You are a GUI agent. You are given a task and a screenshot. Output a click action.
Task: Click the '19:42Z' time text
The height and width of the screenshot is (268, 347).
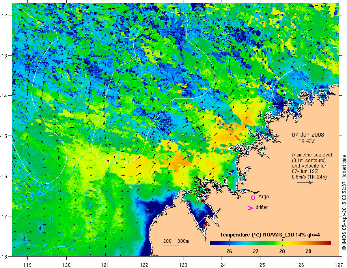point(307,141)
